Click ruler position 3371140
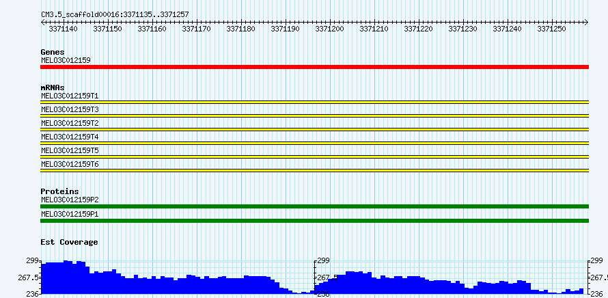The width and height of the screenshot is (608, 298). click(x=64, y=29)
